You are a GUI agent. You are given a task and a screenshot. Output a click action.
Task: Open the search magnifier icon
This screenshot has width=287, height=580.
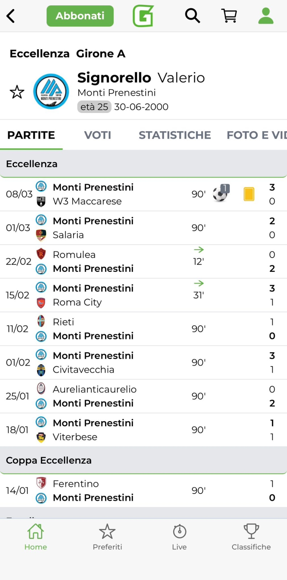click(x=192, y=16)
